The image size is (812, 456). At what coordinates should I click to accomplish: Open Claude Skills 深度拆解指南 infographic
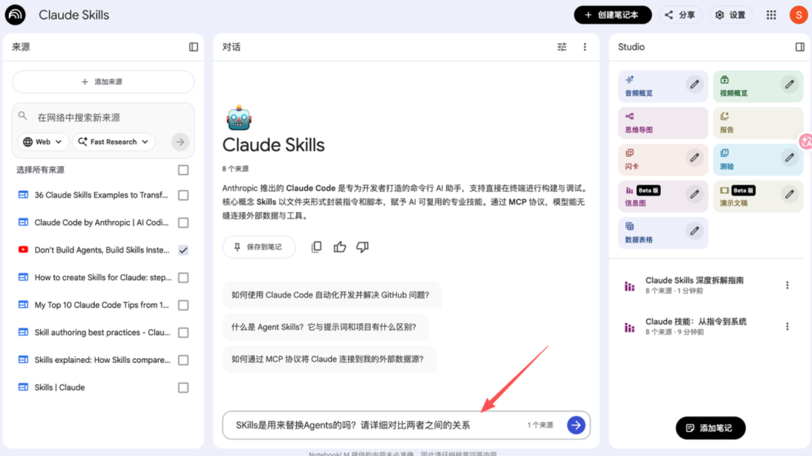coord(695,285)
